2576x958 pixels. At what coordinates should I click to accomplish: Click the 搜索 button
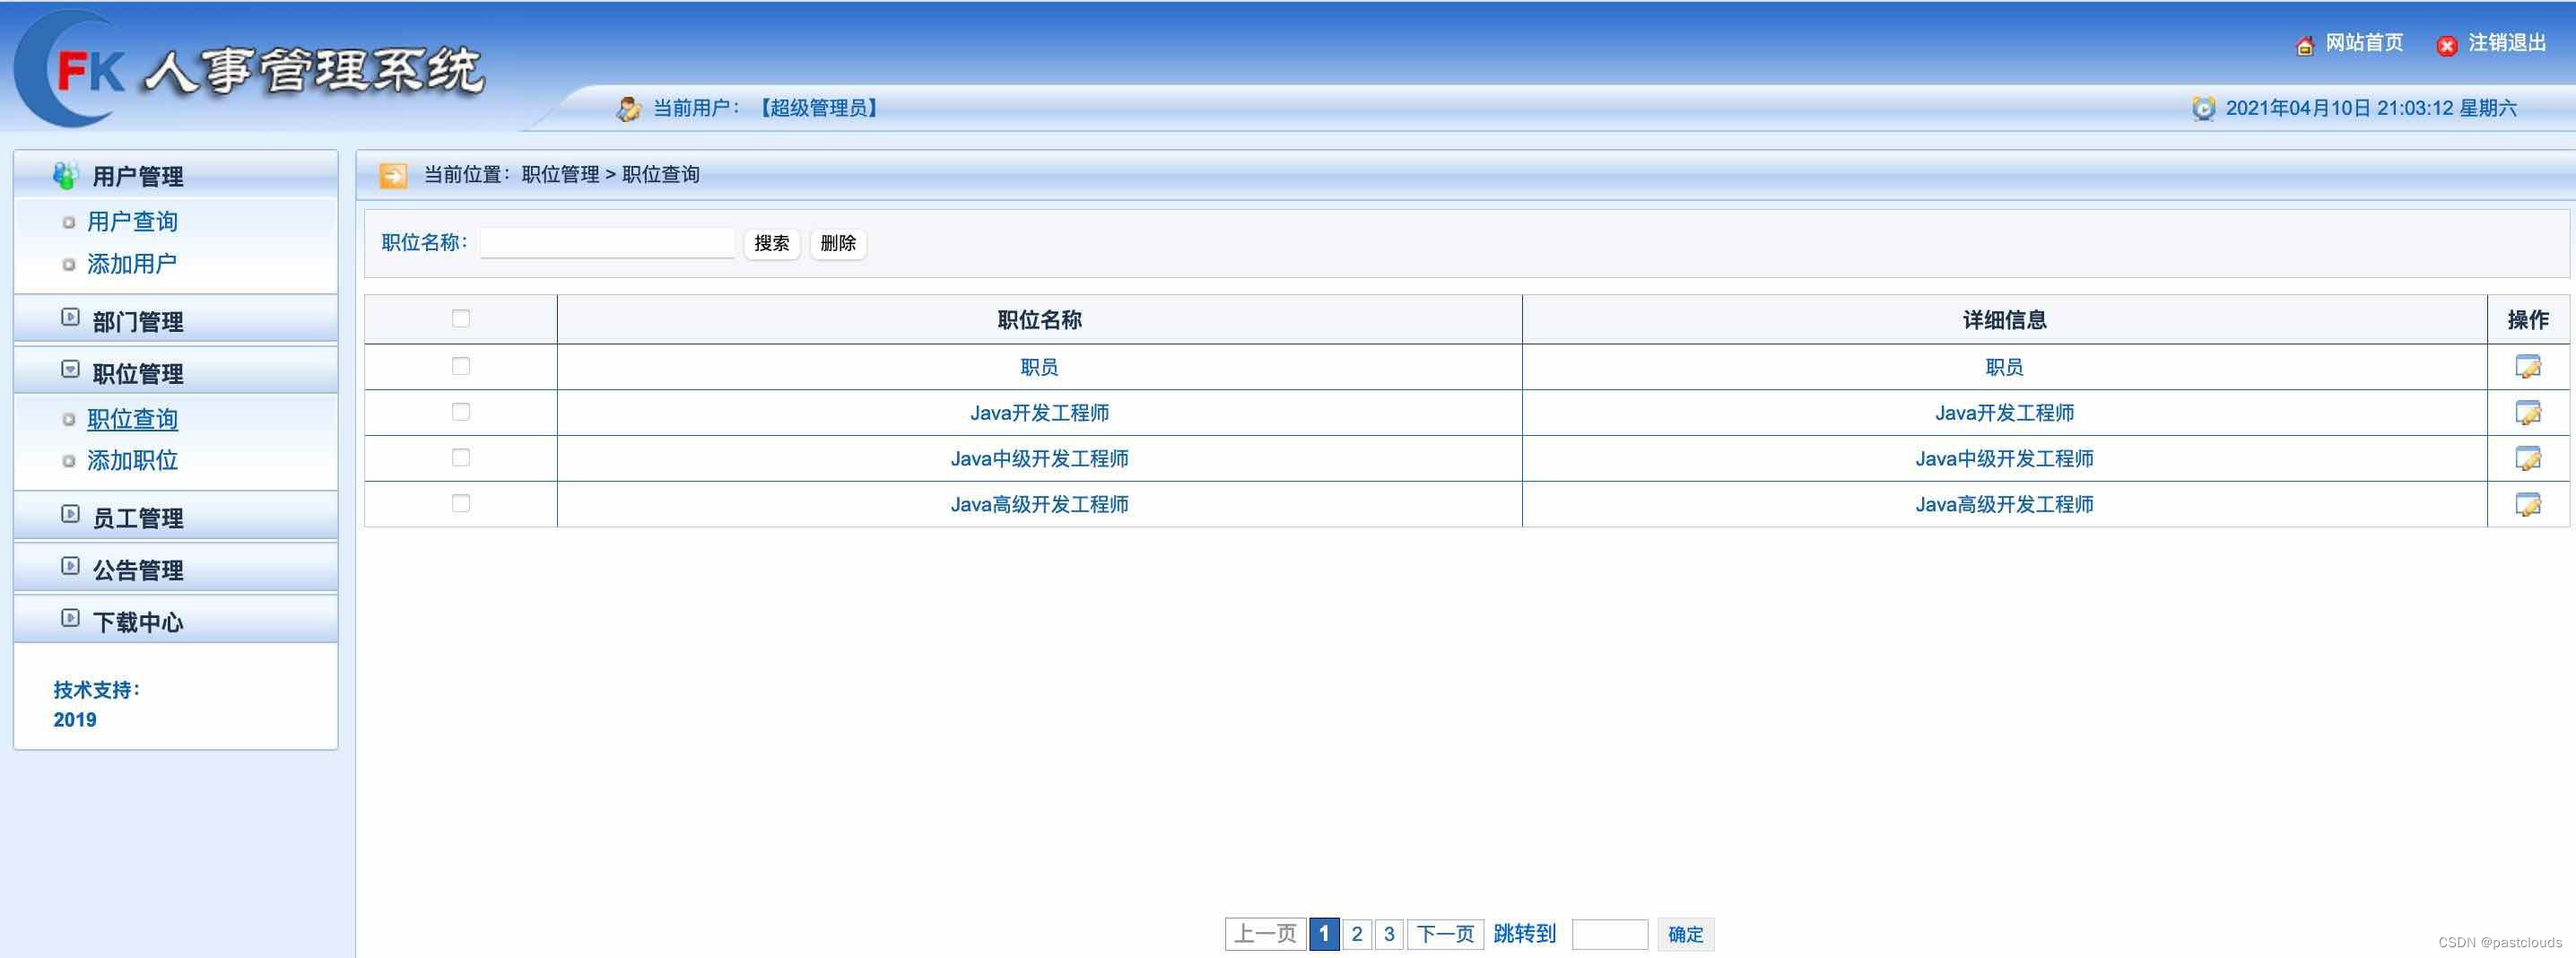click(x=771, y=243)
